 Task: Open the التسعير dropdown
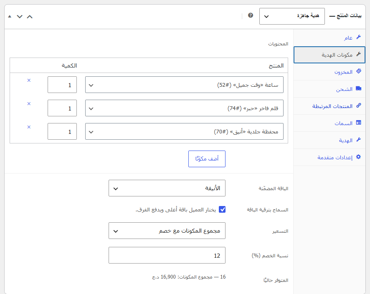pos(167,231)
